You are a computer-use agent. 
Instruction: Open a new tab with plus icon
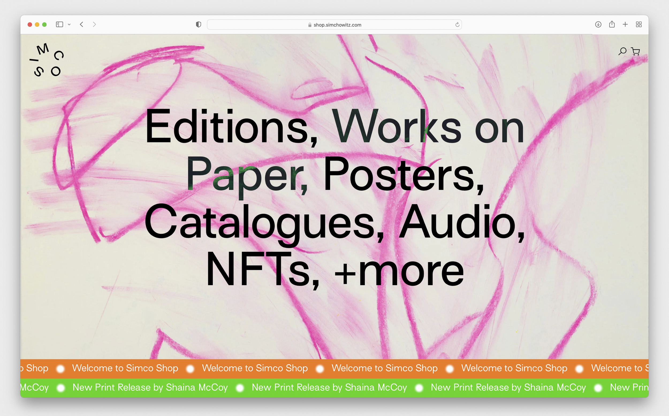pos(625,25)
